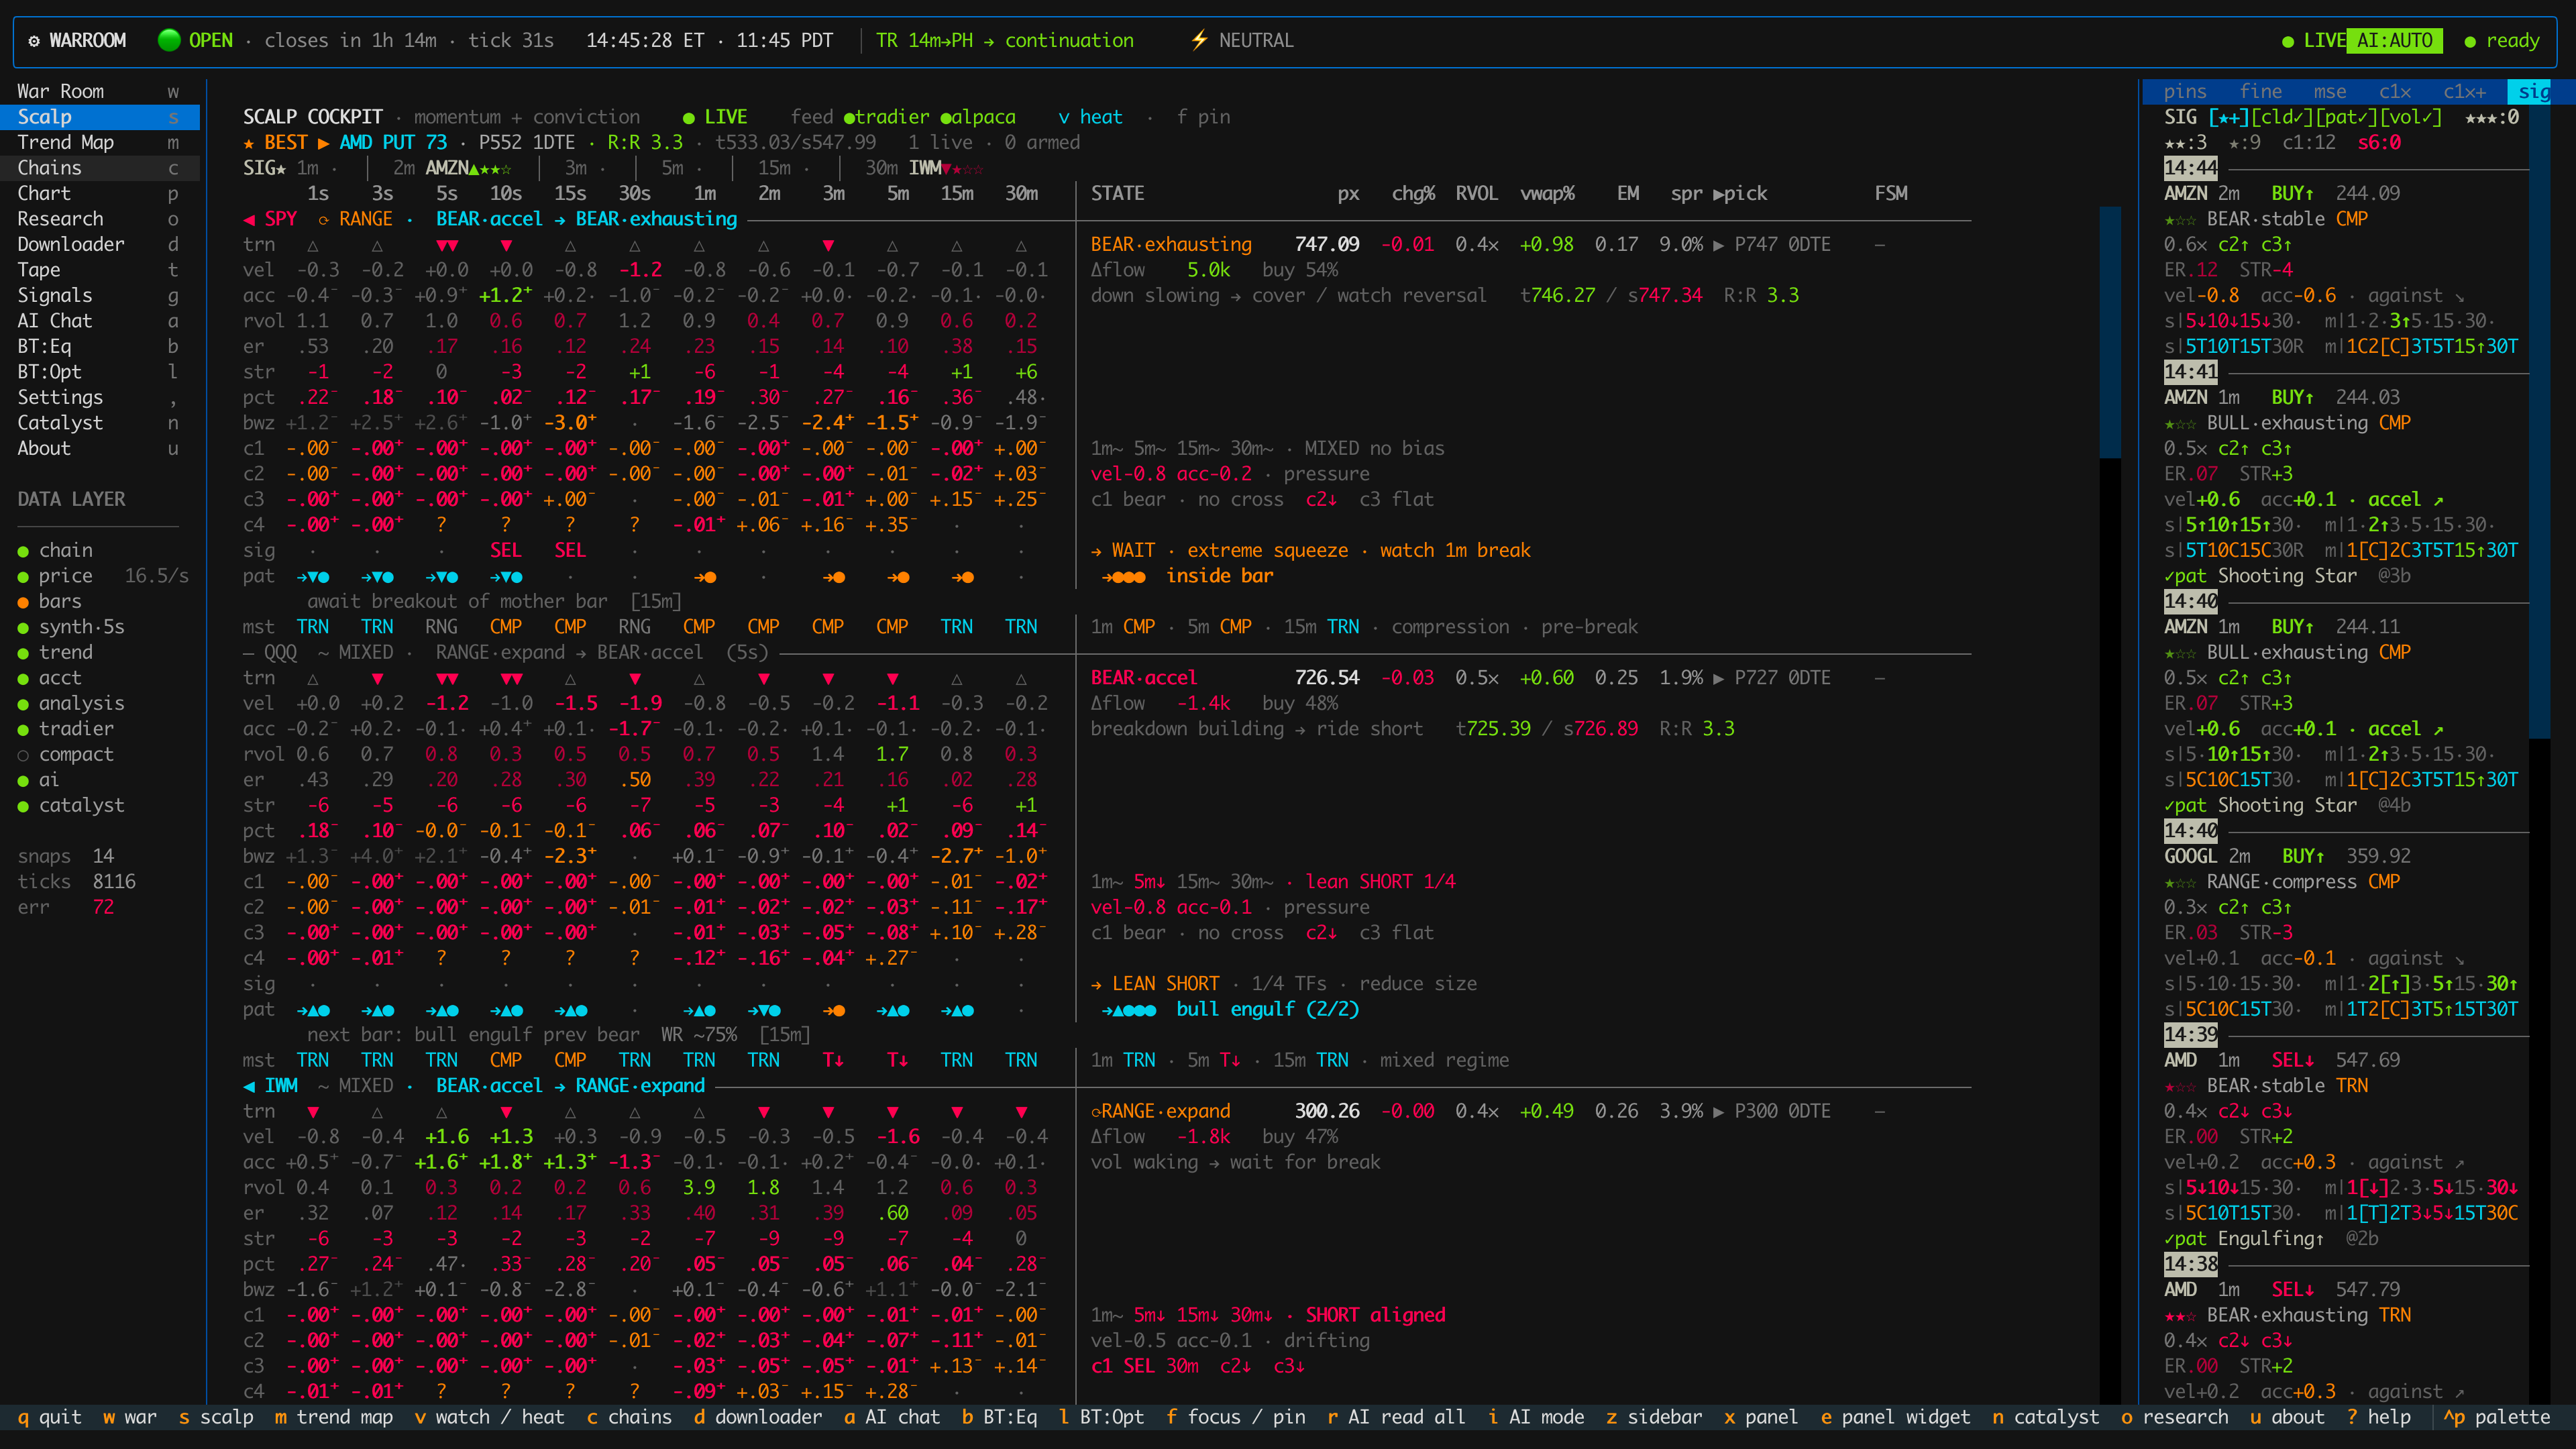The height and width of the screenshot is (1449, 2576).
Task: Toggle the AI:AUTO mode badge
Action: click(2394, 40)
